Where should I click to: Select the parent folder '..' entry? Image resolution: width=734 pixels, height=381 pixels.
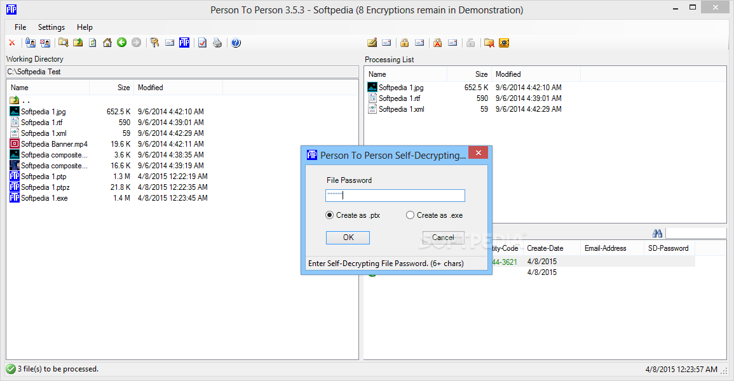(x=20, y=100)
